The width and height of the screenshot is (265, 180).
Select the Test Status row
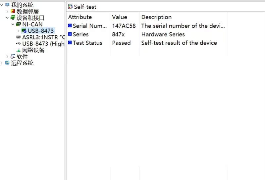[147, 43]
